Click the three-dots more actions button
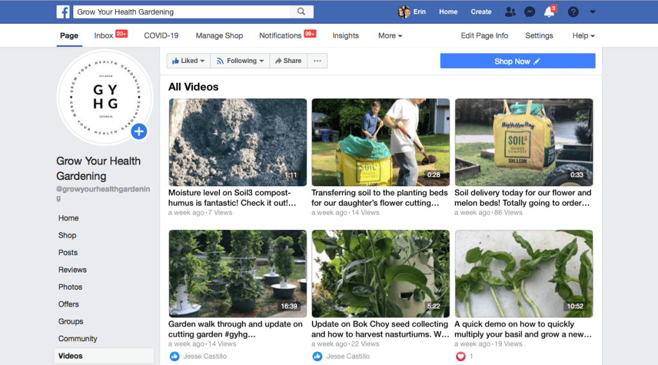Viewport: 658px width, 365px height. coord(317,61)
